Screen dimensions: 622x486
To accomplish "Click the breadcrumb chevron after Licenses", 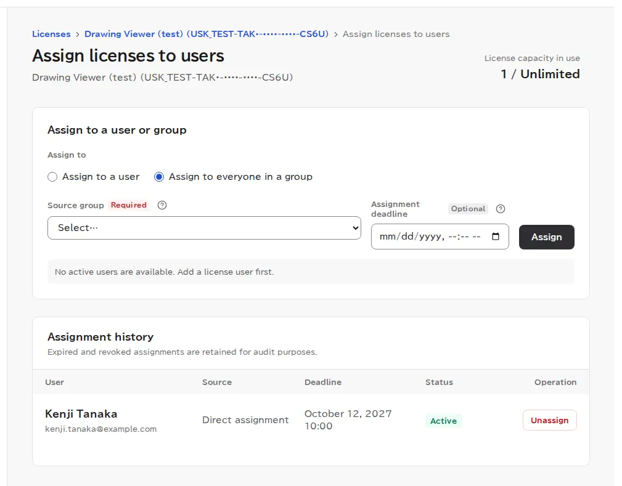I will pyautogui.click(x=77, y=34).
